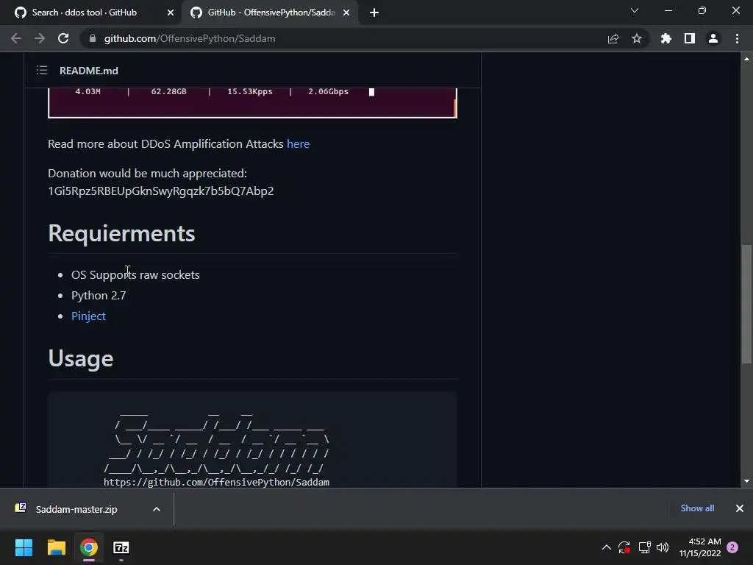Click the README.md file title

(x=89, y=71)
